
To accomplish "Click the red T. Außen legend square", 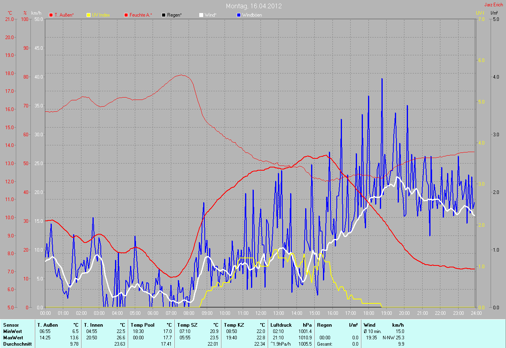I will 51,15.
